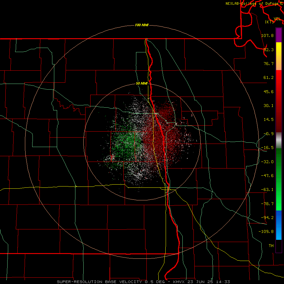This screenshot has height=284, width=284.
Task: Click the 30.1 legend value
Action: (269, 106)
